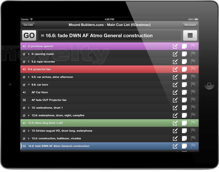Edit the 16.6 fade DWN cue row

point(175,146)
